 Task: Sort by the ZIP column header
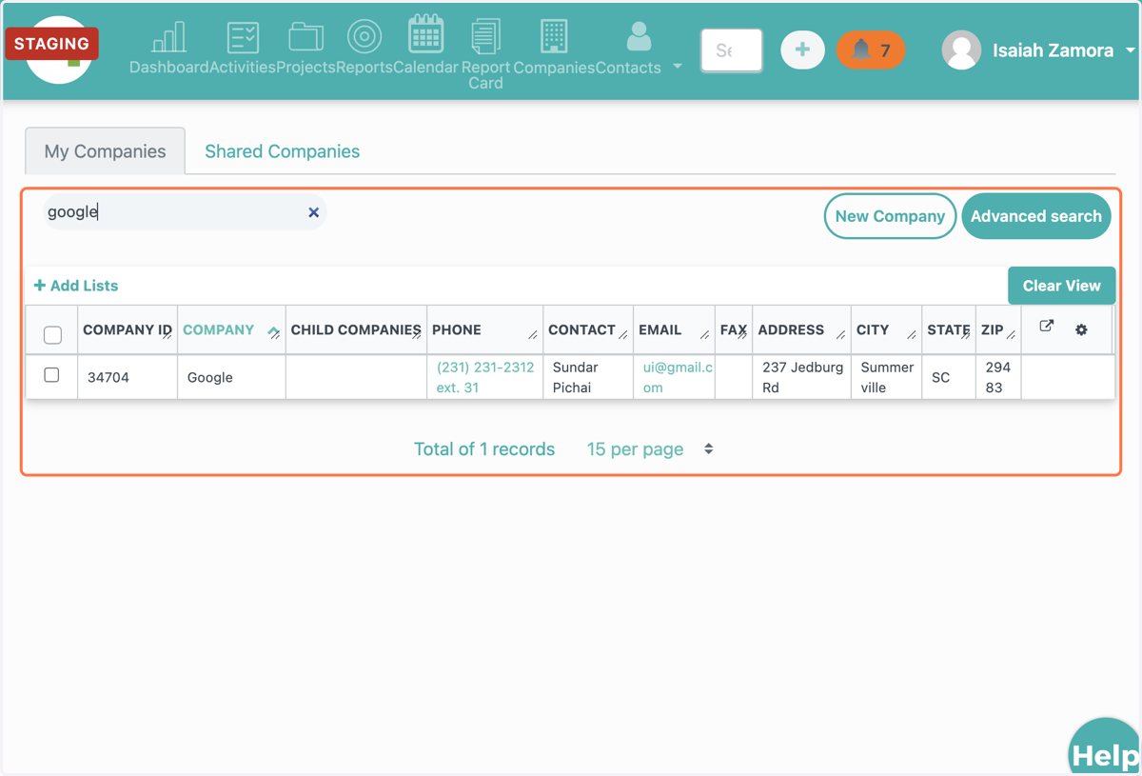(x=998, y=329)
